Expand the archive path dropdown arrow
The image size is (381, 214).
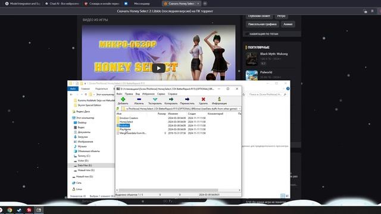pyautogui.click(x=239, y=109)
